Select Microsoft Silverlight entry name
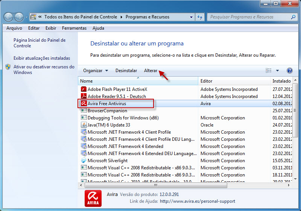Screen dimensions: 301x211 (x=108, y=161)
